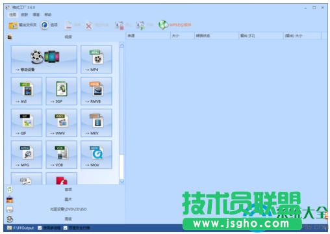Click the disc drive category icon
This screenshot has height=234, width=330.
(10, 209)
